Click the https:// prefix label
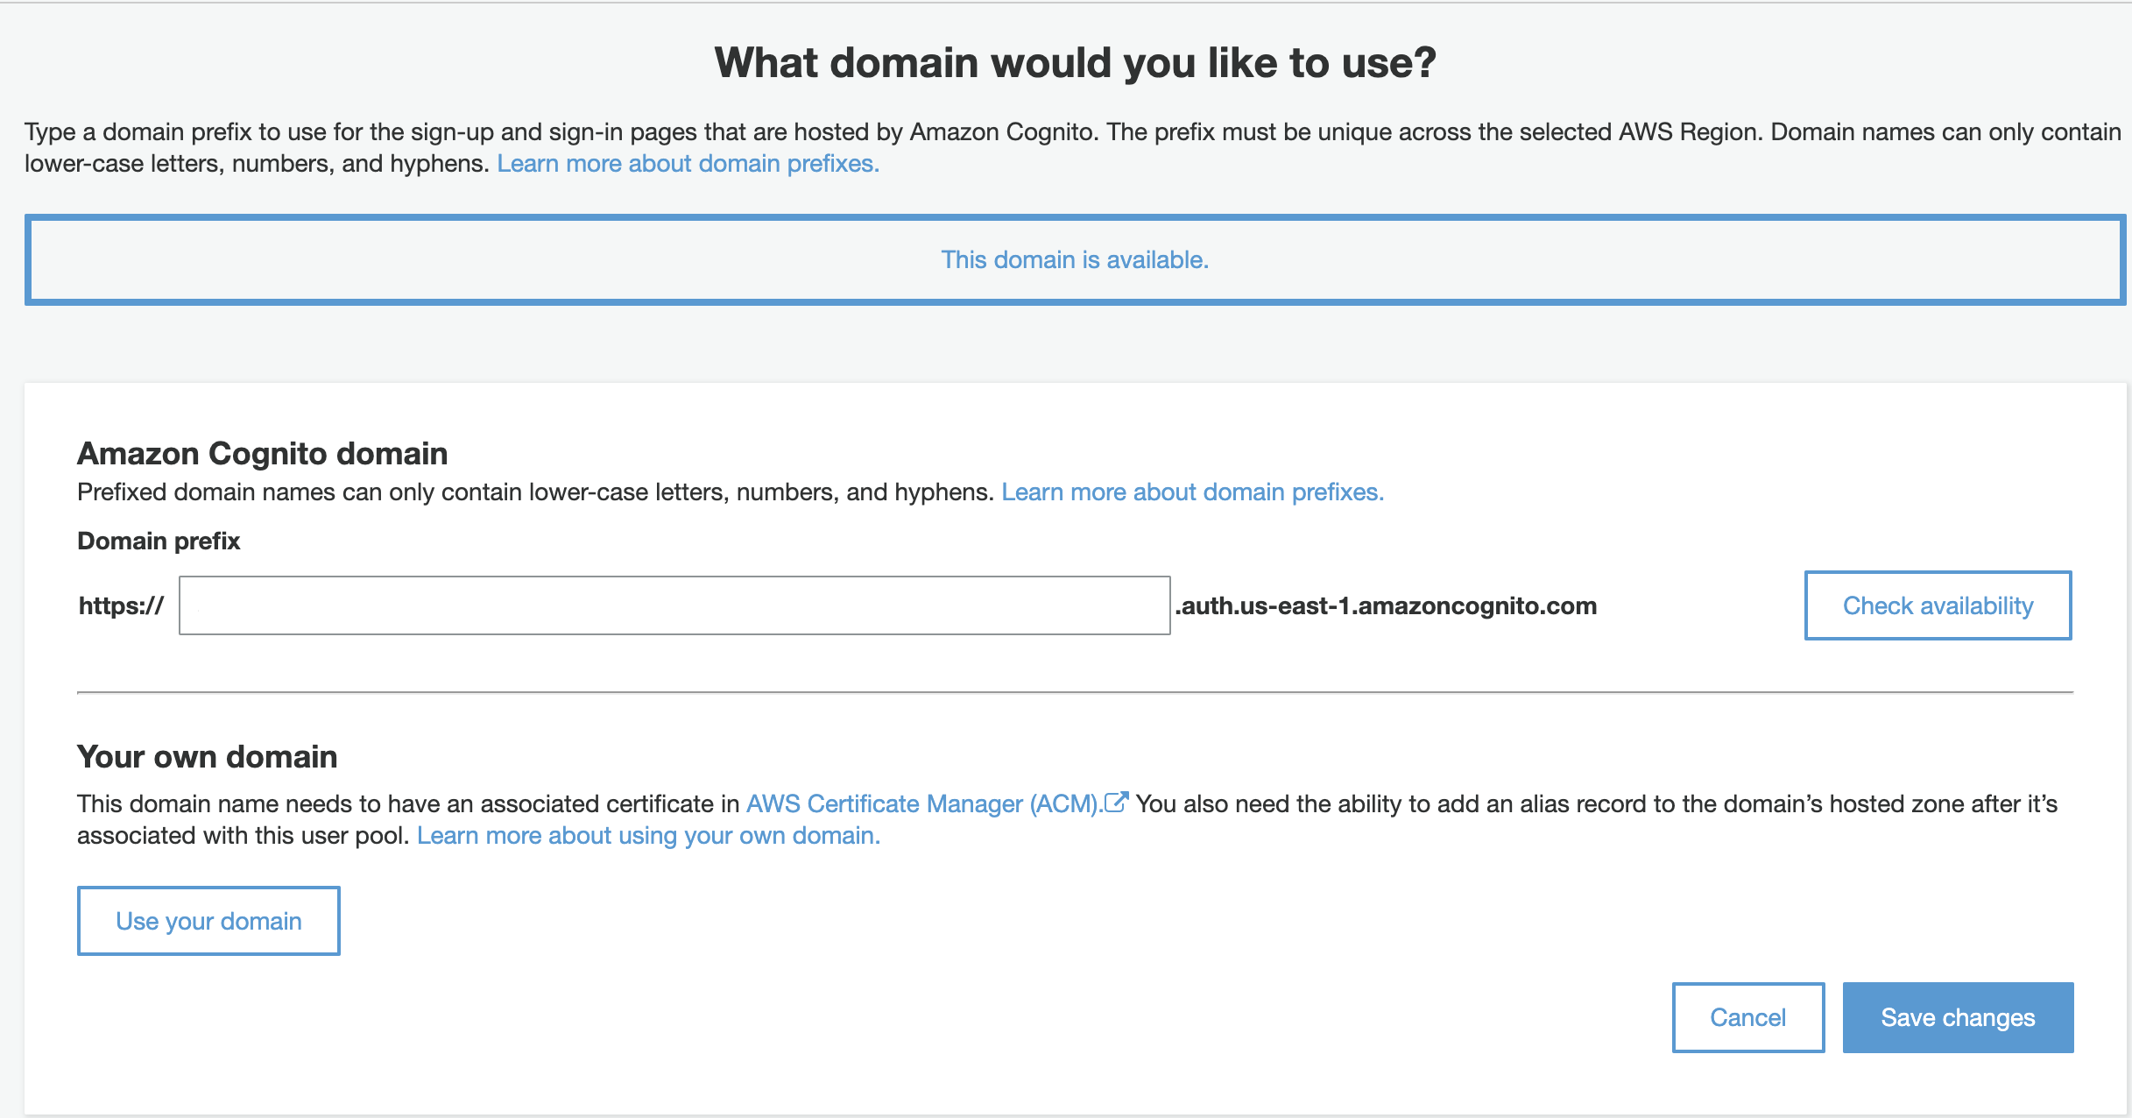Image resolution: width=2132 pixels, height=1118 pixels. point(121,606)
